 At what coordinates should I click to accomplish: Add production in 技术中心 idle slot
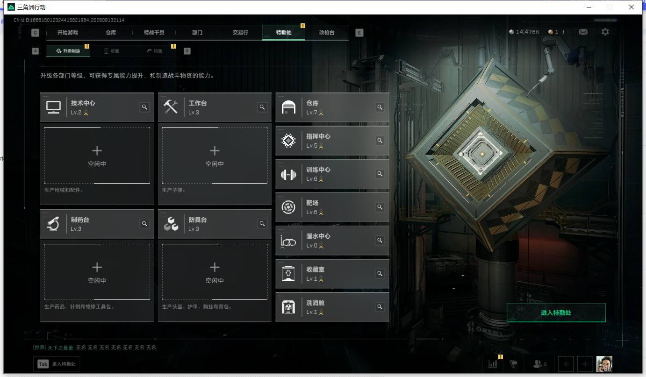pyautogui.click(x=97, y=155)
